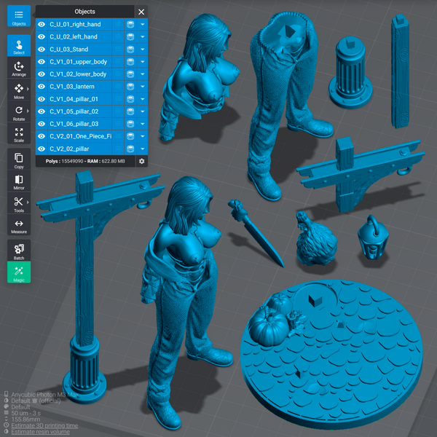The width and height of the screenshot is (437, 437).
Task: Run the green Magic tool
Action: click(19, 272)
